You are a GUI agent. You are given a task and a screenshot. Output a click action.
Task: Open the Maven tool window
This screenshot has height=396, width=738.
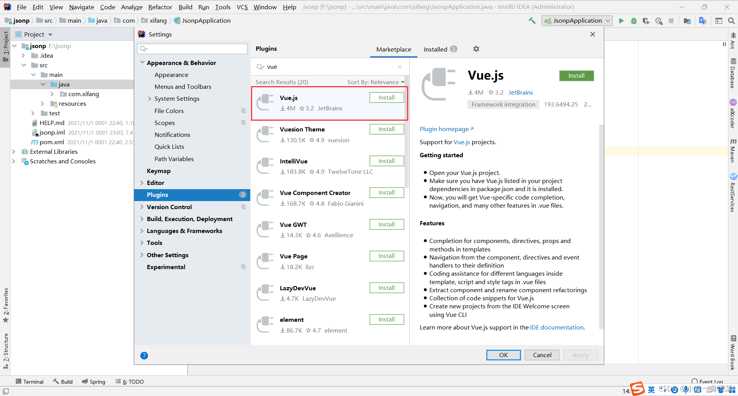(x=733, y=151)
